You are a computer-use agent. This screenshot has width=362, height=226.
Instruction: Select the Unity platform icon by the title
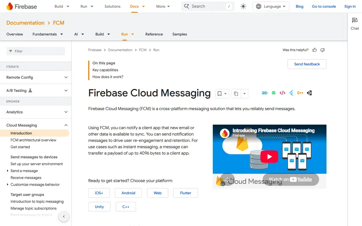pyautogui.click(x=309, y=93)
